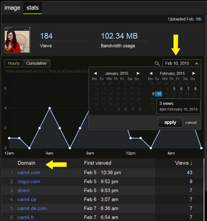Click the 12am graph data point
Screen dimensions: 207x221
9,138
